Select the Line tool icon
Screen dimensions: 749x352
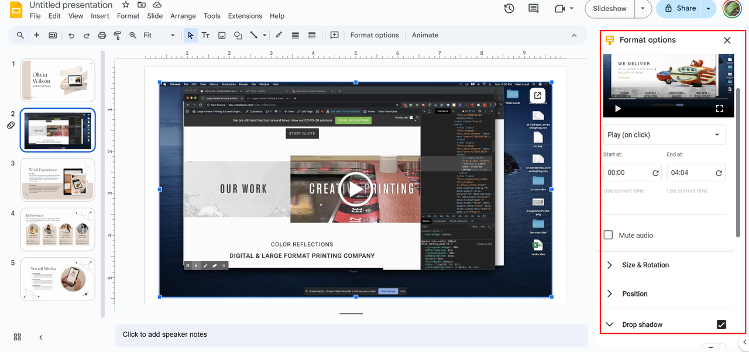pyautogui.click(x=253, y=35)
